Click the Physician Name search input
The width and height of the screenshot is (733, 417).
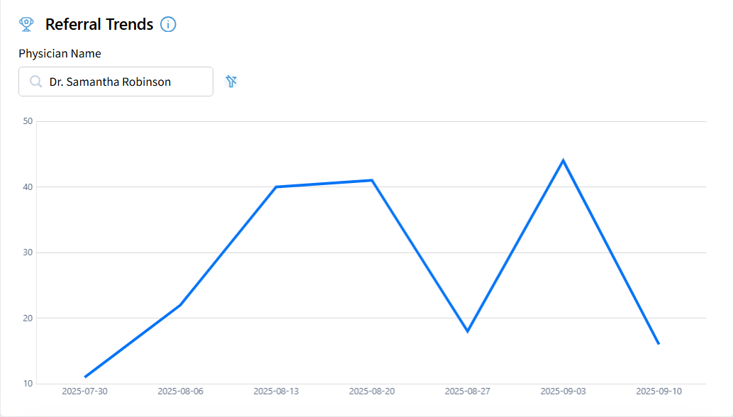pos(116,82)
